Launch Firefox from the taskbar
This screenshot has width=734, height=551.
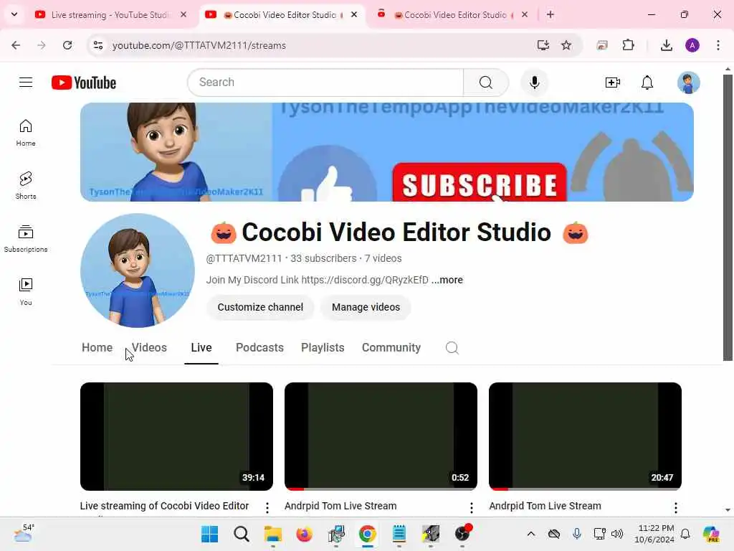tap(304, 534)
